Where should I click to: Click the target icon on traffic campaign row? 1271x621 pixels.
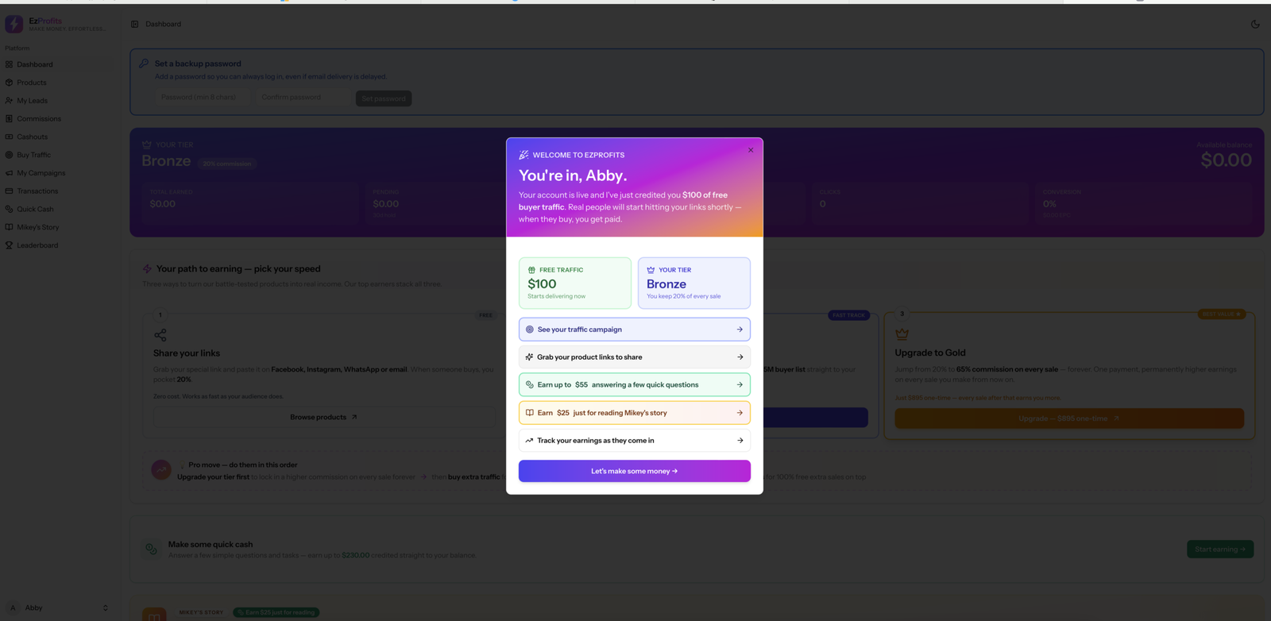530,330
